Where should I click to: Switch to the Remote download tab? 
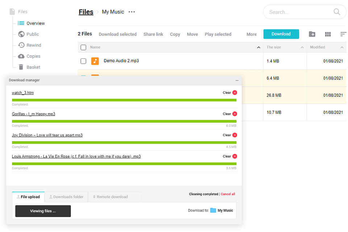(x=115, y=197)
